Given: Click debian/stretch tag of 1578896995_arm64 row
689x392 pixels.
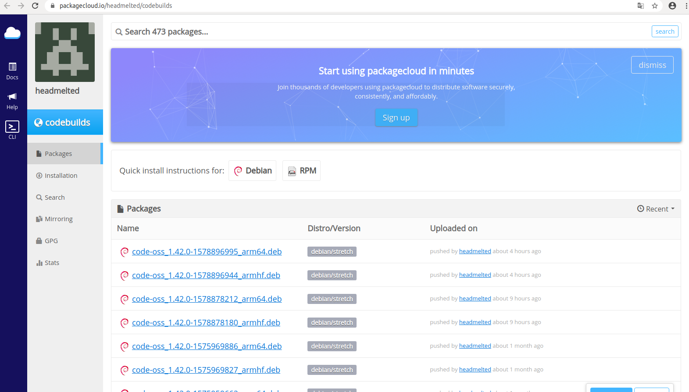Looking at the screenshot, I should pos(332,252).
